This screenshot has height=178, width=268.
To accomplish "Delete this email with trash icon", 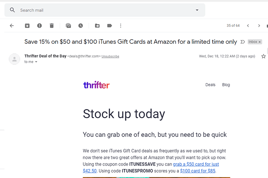I will click(x=52, y=26).
